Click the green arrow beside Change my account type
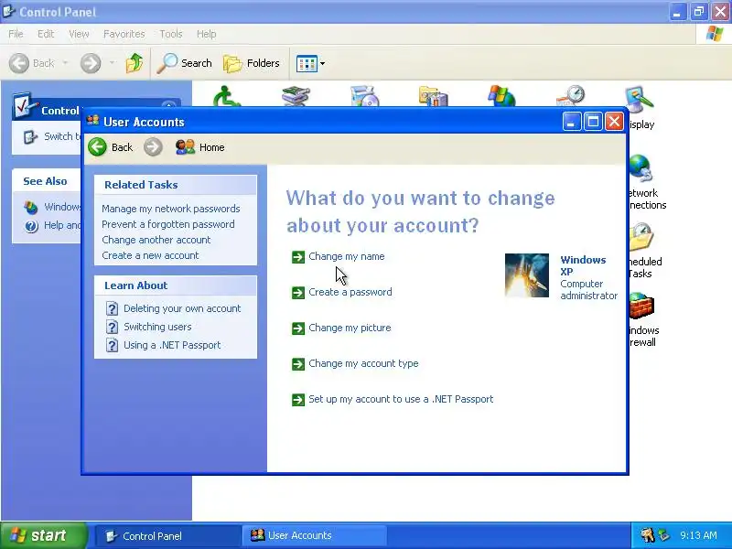Viewport: 732px width, 549px height. (298, 363)
